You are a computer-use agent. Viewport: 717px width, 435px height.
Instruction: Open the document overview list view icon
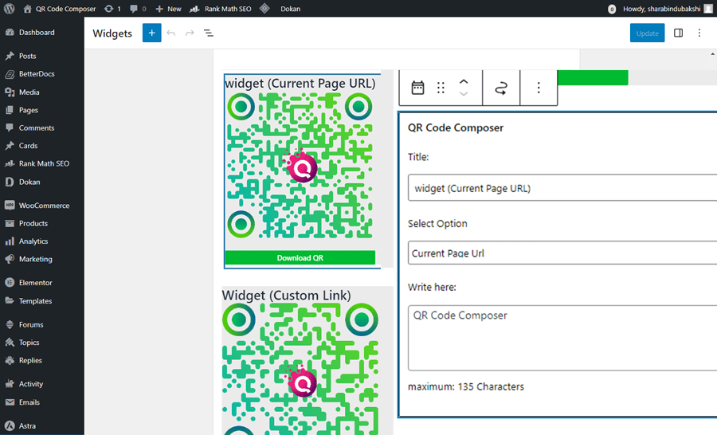208,33
